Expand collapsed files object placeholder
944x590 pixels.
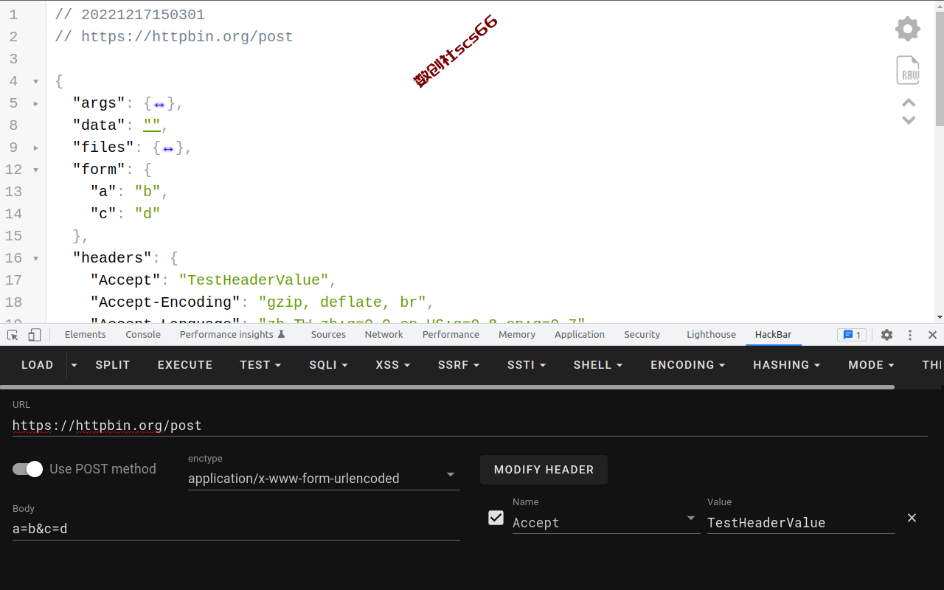click(x=167, y=148)
